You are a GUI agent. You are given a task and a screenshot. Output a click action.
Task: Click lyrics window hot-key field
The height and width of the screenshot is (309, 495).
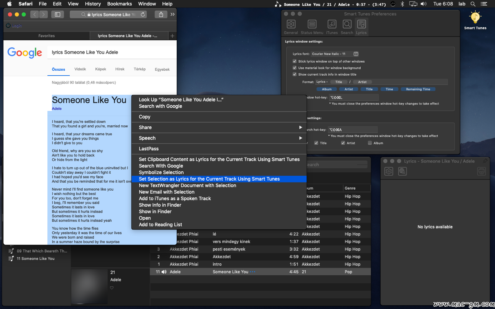pos(353,98)
